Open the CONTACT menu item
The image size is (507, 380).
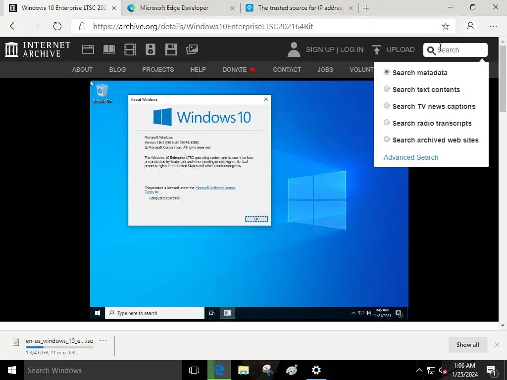point(287,69)
